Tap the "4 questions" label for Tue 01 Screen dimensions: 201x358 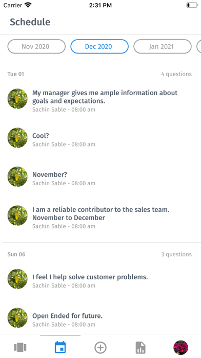click(176, 74)
